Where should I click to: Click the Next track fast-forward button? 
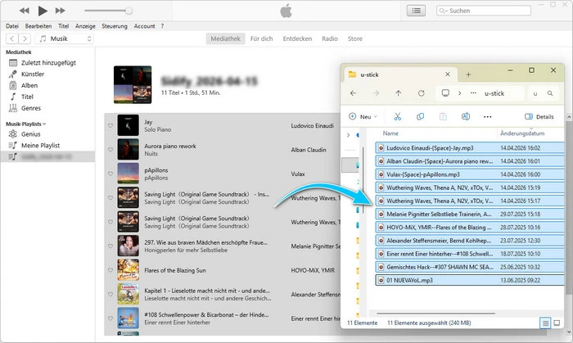(x=61, y=11)
